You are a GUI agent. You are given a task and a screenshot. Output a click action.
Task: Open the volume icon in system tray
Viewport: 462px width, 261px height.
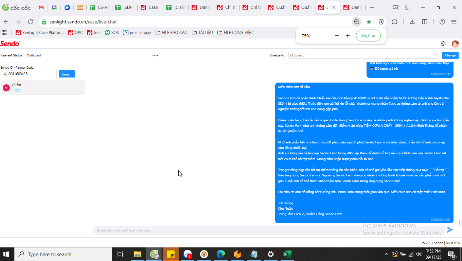tap(419, 254)
